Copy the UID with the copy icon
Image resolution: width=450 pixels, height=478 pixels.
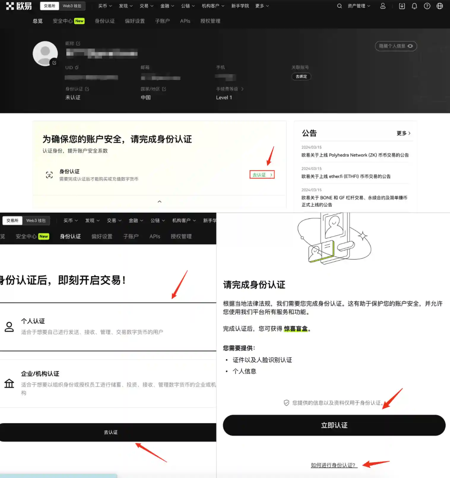(x=77, y=67)
